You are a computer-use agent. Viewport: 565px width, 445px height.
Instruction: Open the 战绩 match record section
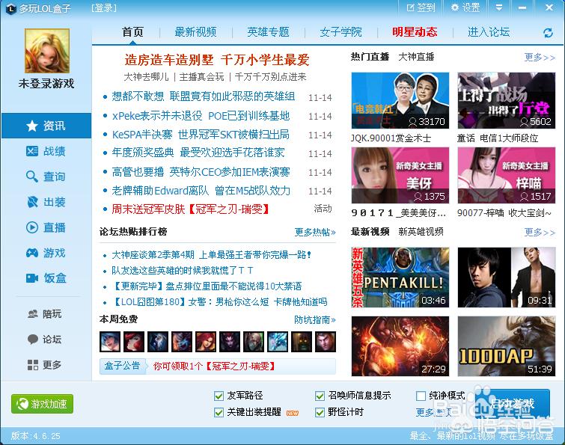click(x=46, y=151)
